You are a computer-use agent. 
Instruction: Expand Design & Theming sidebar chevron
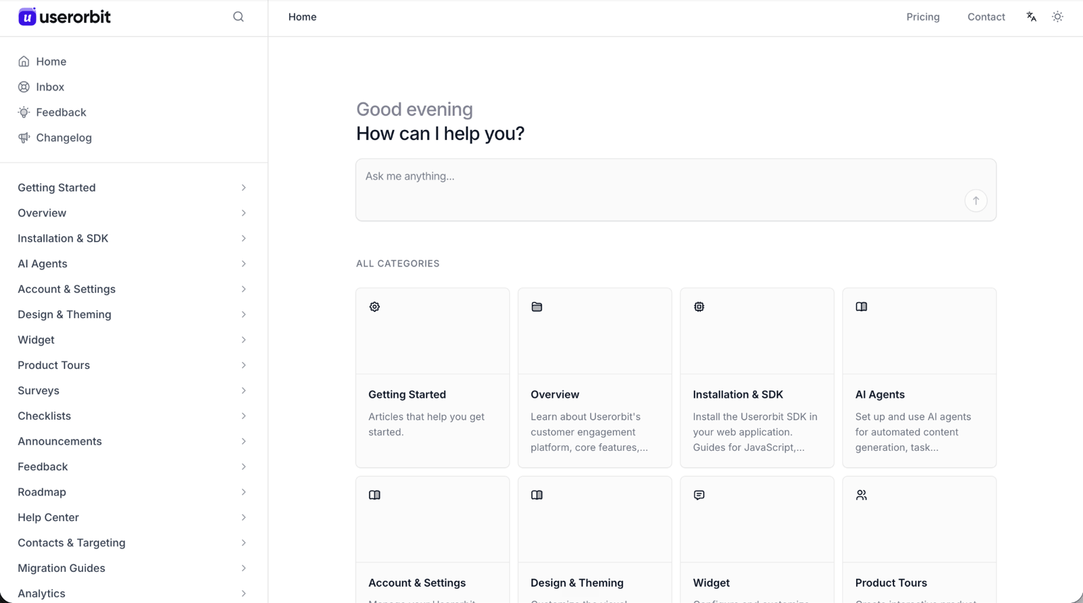244,315
